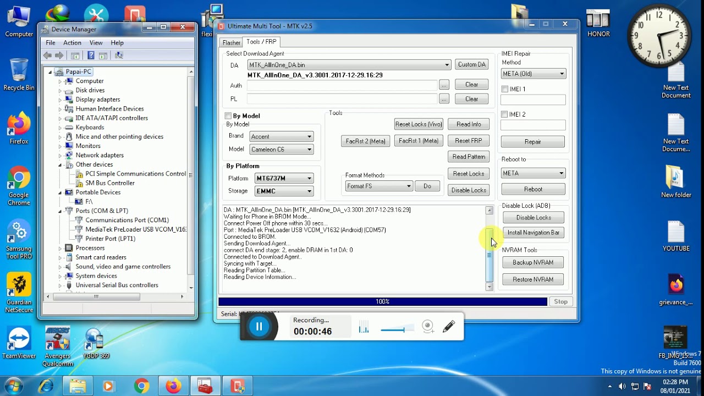Screen dimensions: 704x396
Task: Open the Brand dropdown showing Accent
Action: (x=281, y=136)
